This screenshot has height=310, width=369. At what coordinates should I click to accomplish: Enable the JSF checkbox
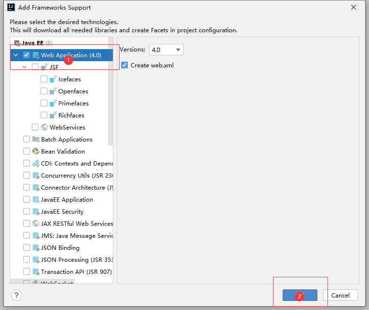click(x=35, y=67)
